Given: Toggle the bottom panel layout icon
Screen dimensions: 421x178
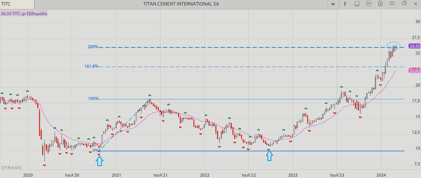Looking at the screenshot, I should (357, 4).
